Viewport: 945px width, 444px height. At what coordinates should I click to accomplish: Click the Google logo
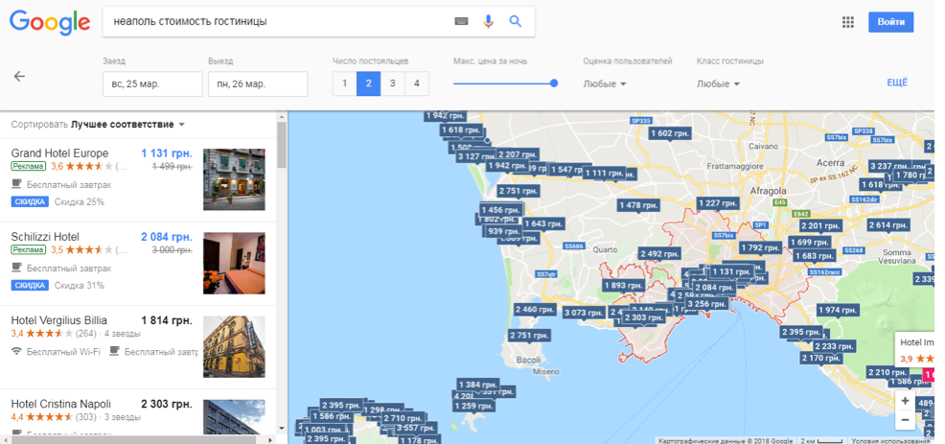(50, 23)
